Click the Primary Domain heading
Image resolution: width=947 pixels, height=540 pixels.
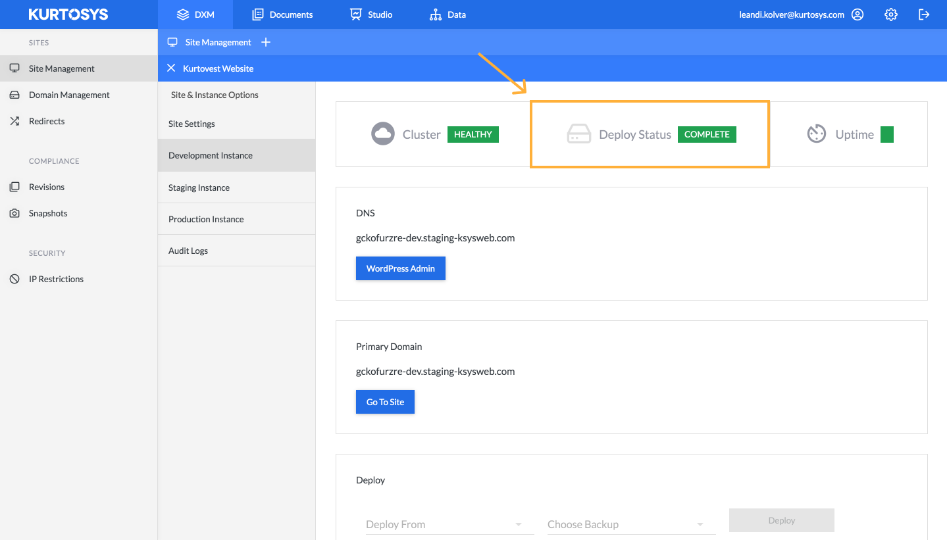[x=389, y=347]
